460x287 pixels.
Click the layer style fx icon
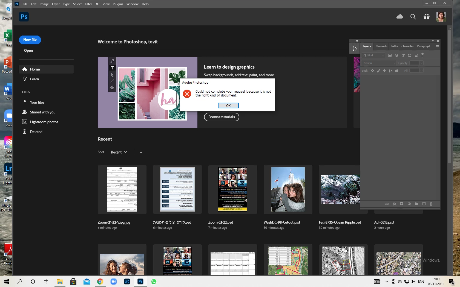tap(394, 204)
